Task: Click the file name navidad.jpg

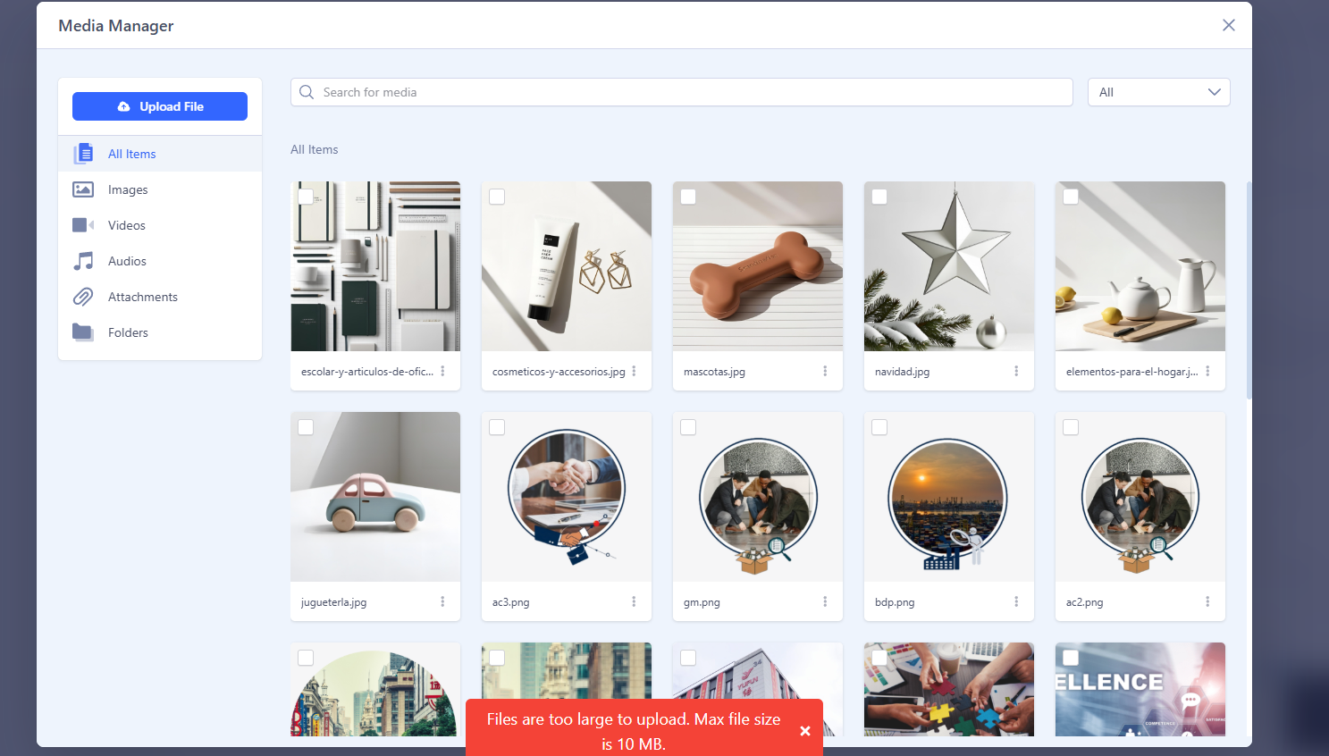Action: 902,372
